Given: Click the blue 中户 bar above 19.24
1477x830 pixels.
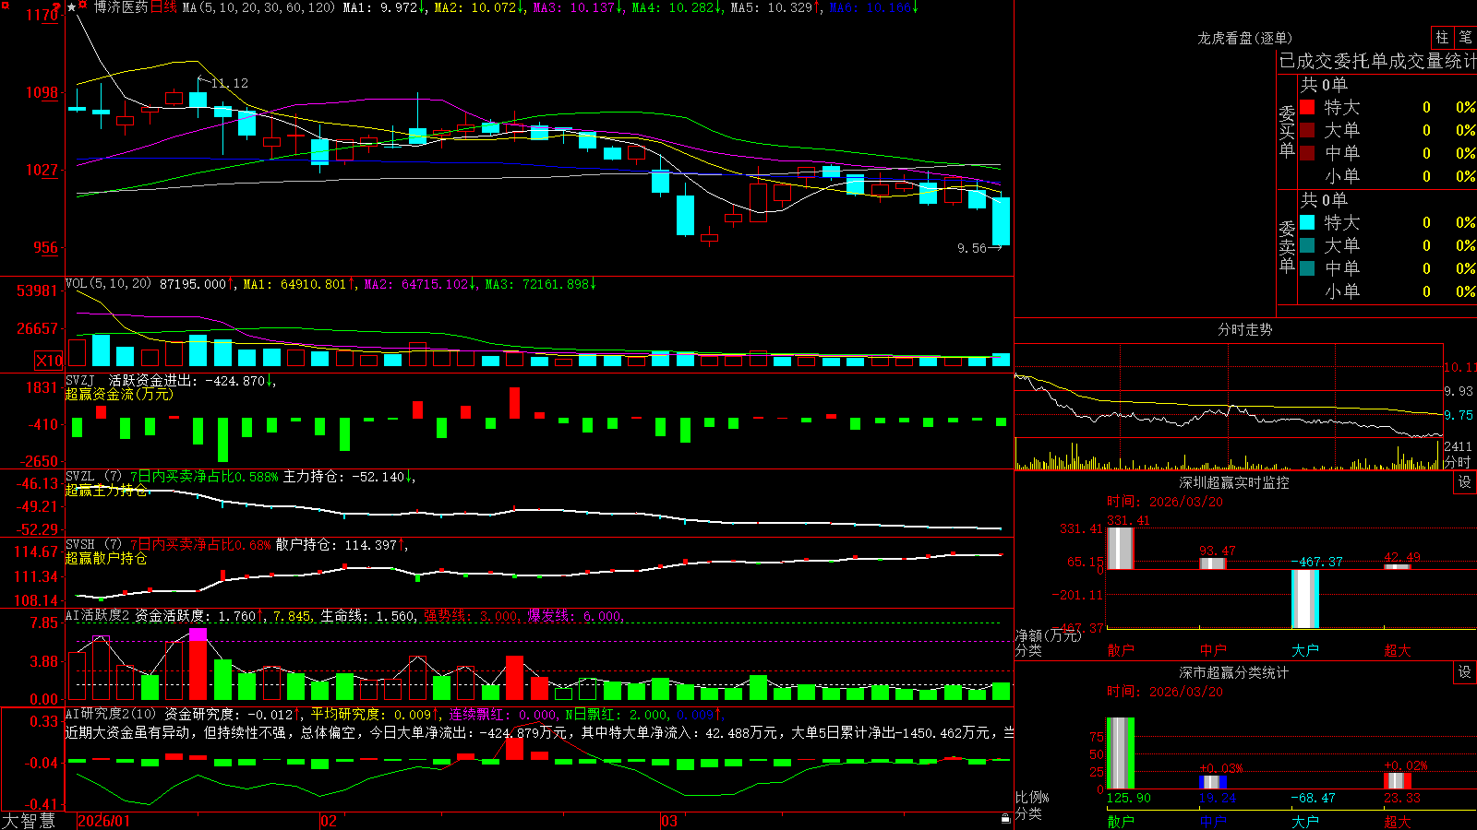Looking at the screenshot, I should [1213, 782].
